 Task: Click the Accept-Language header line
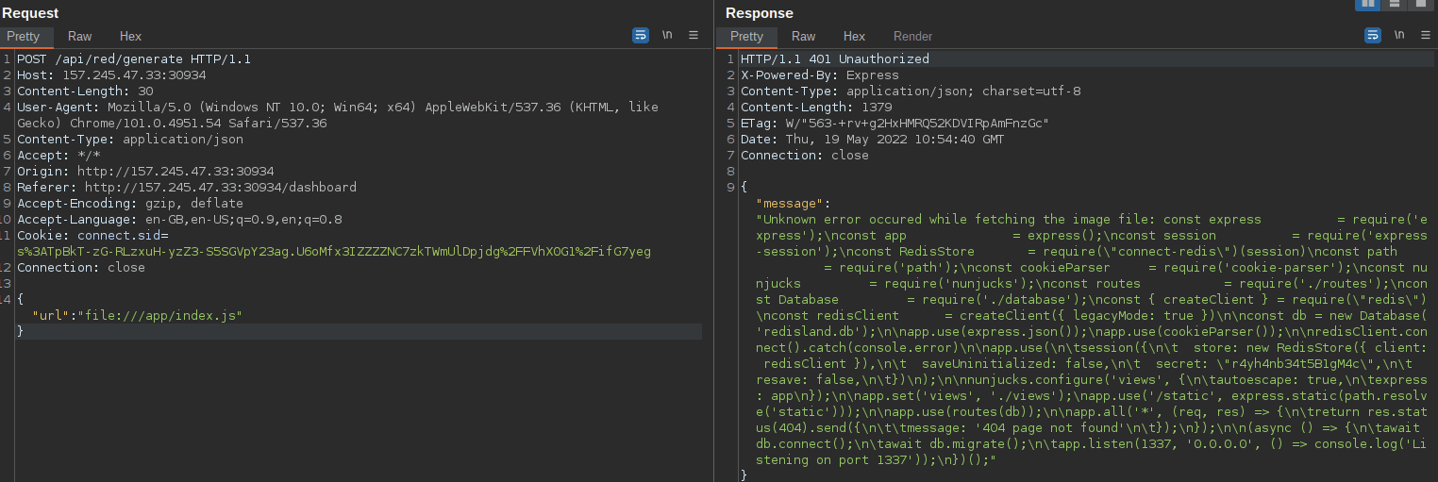pos(179,219)
